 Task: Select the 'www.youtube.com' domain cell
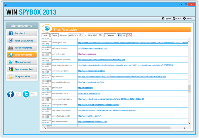click(64, 105)
